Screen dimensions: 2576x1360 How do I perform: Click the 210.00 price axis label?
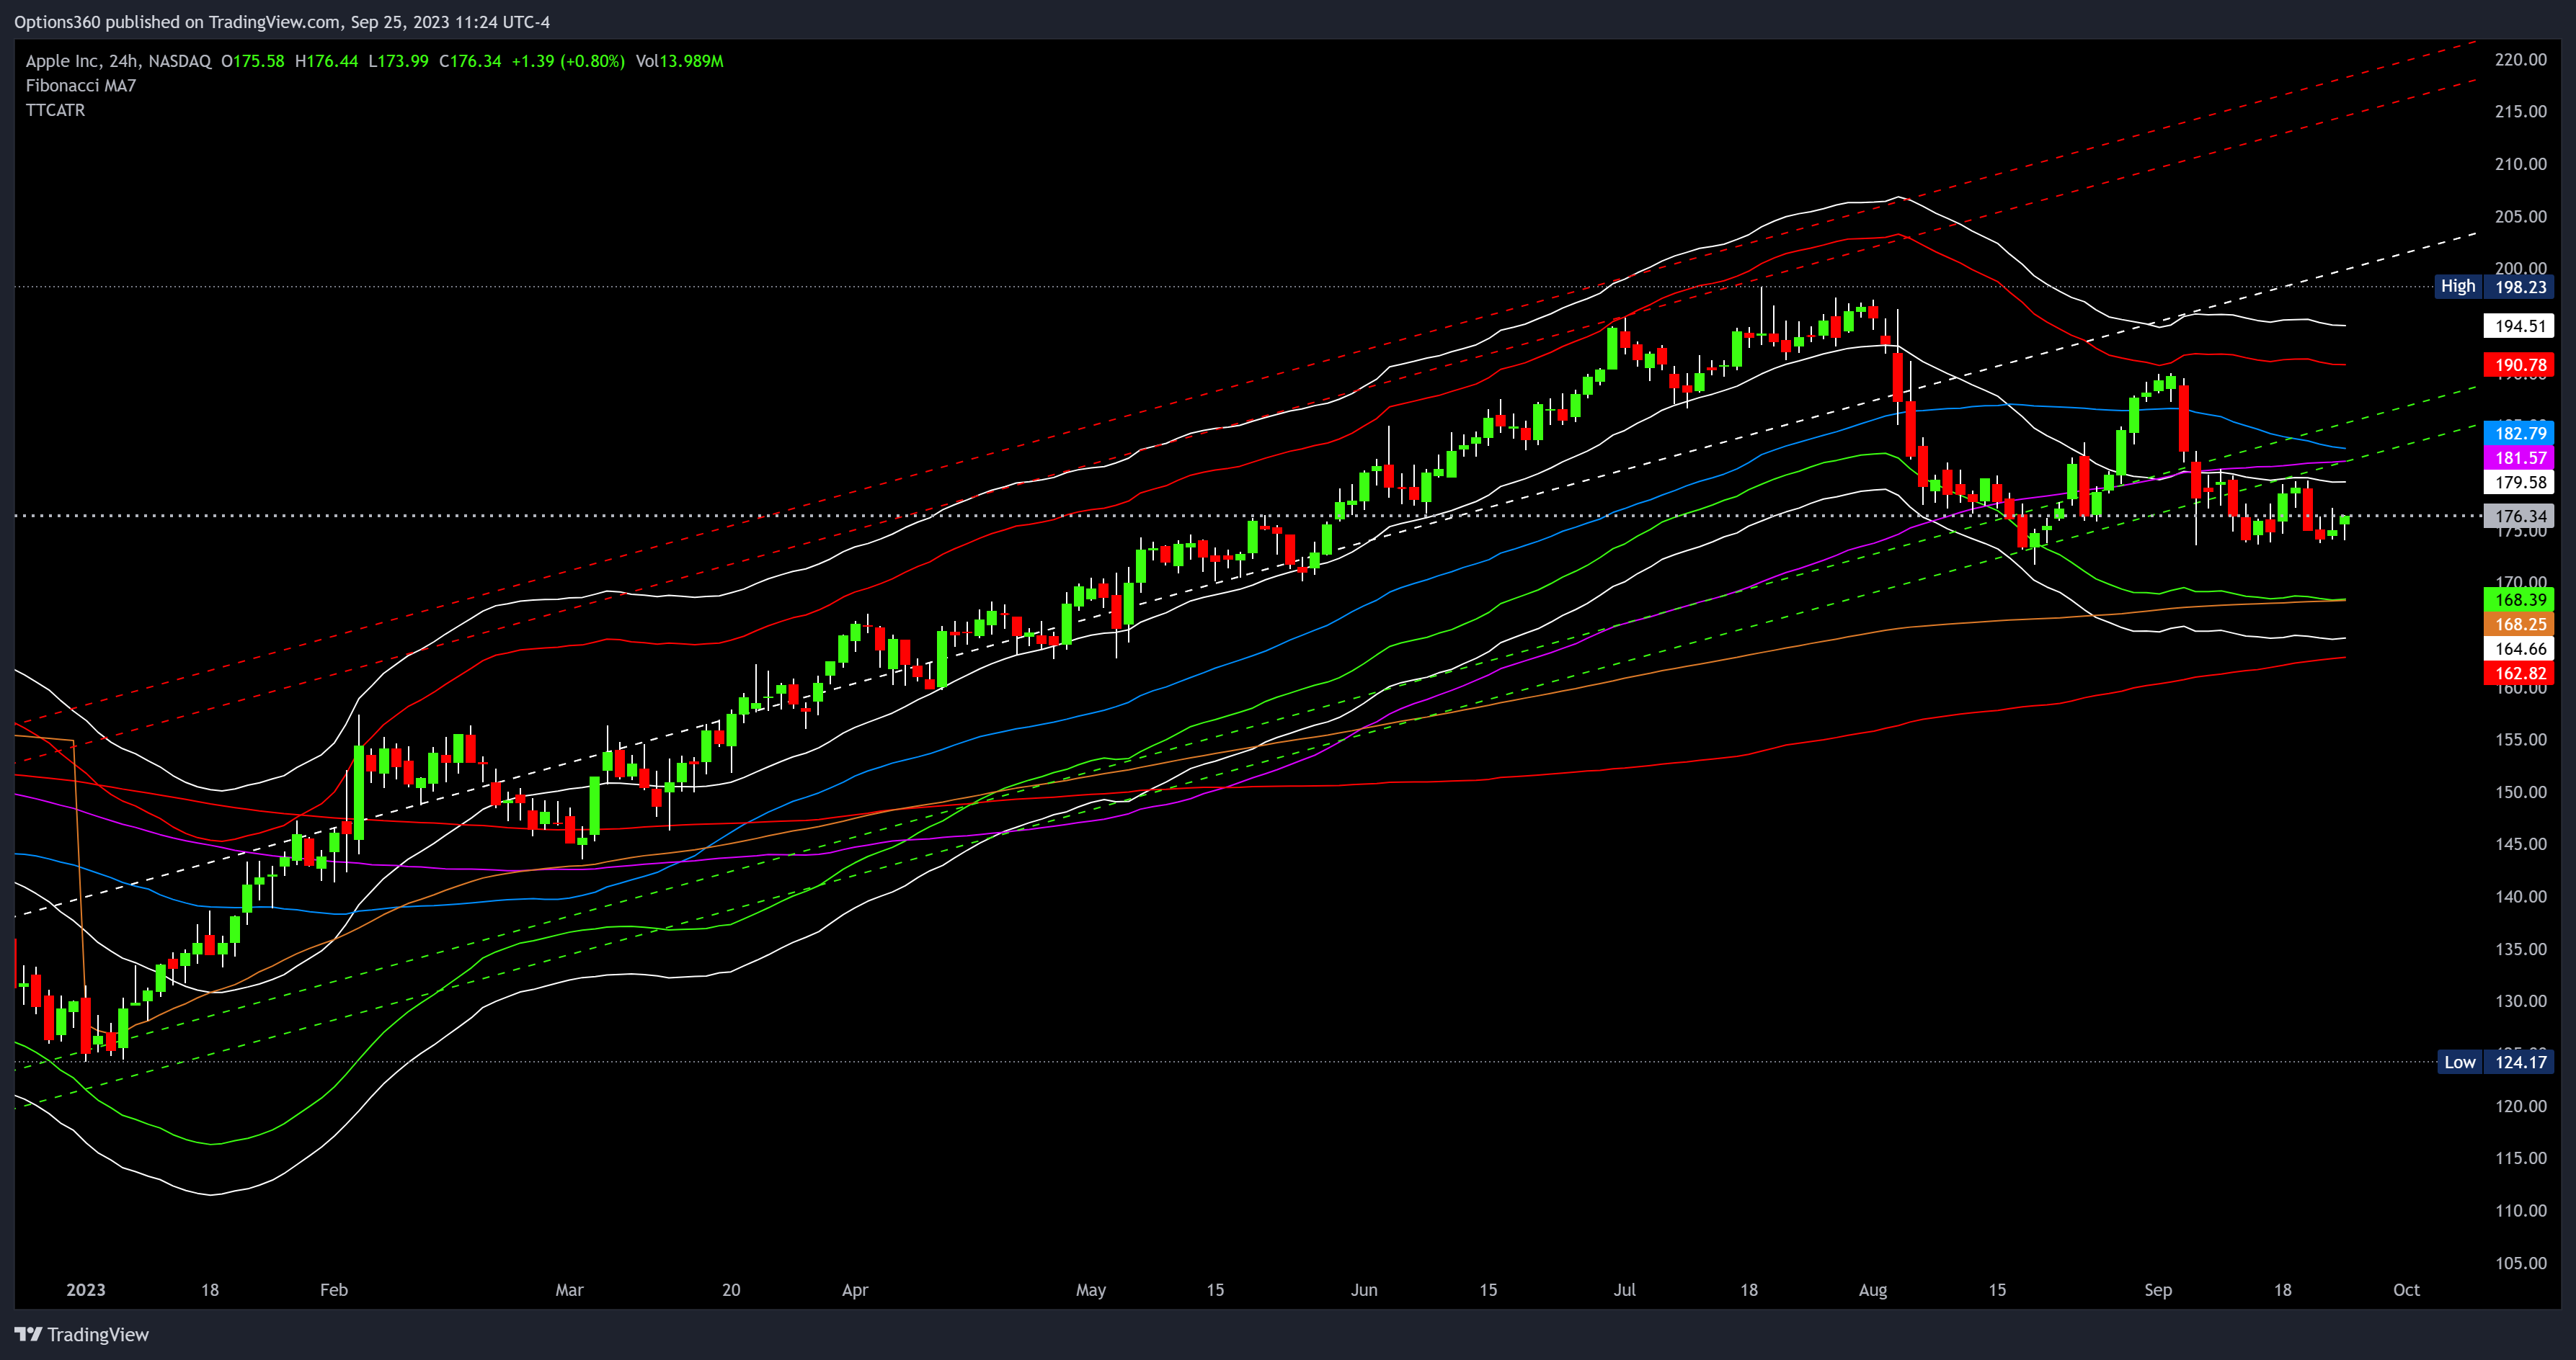click(2520, 164)
